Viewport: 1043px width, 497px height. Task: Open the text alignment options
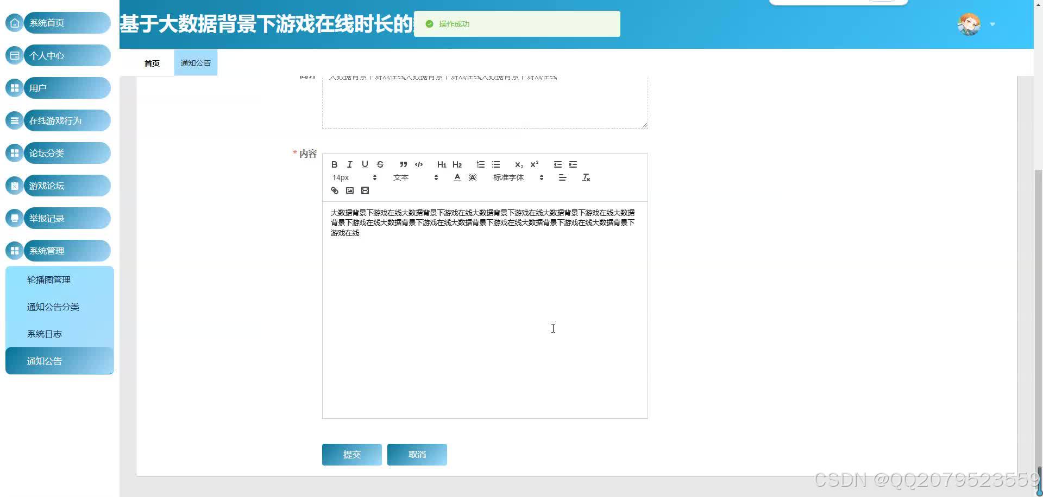click(563, 177)
